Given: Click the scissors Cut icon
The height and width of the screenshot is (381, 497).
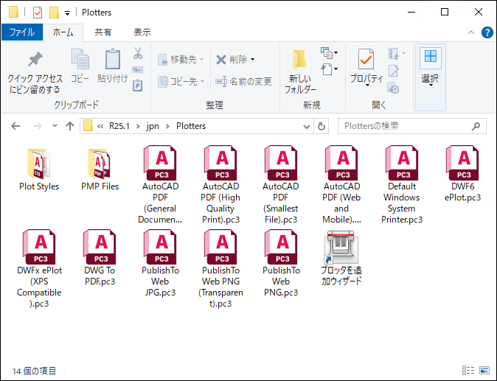Looking at the screenshot, I should [x=138, y=53].
